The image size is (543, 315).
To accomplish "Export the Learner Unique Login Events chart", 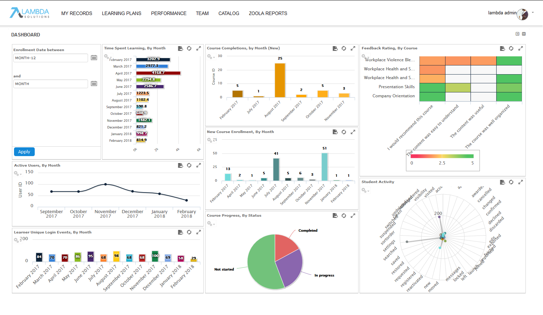I will coord(180,232).
